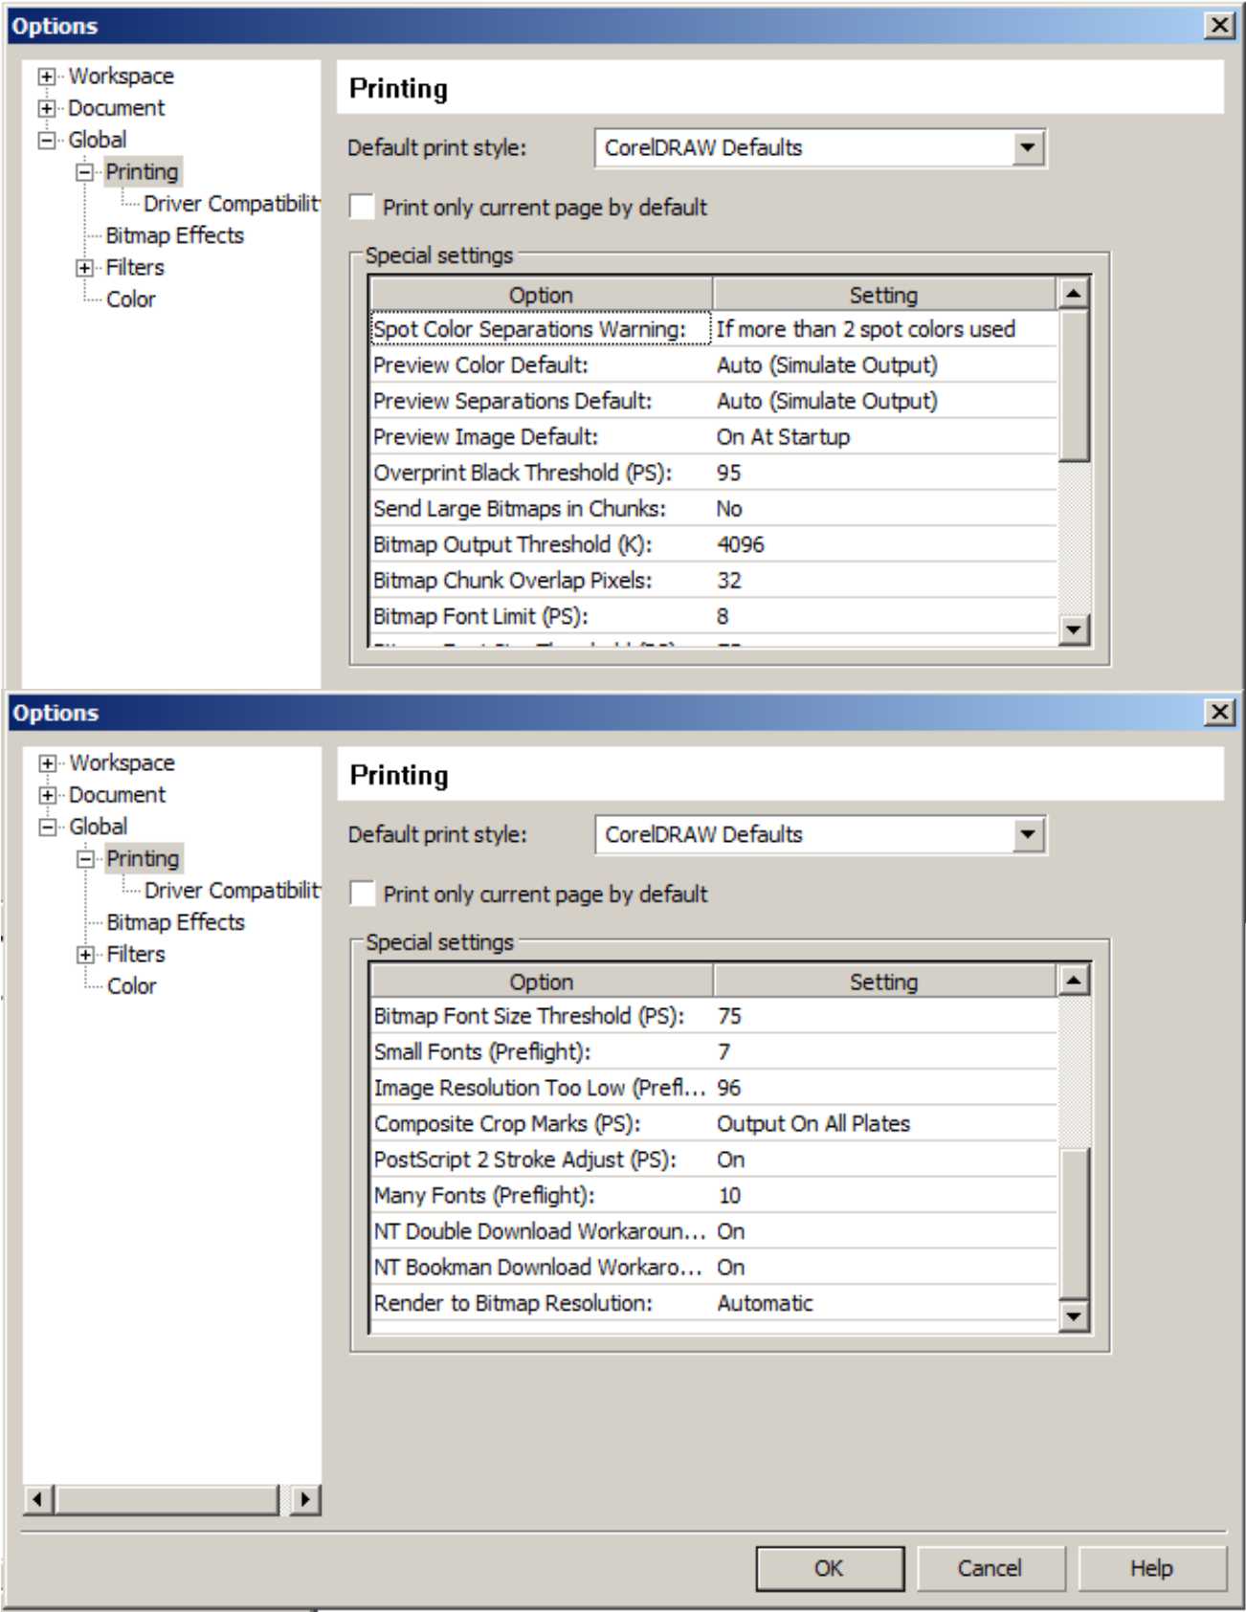Click the tree horizontal scrollbar thumb
Viewport: 1246px width, 1612px height.
coord(167,1499)
